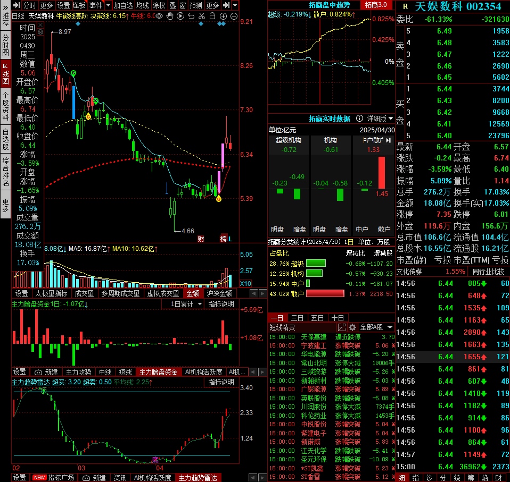Image resolution: width=510 pixels, height=482 pixels.
Task: Open the 详细版 dropdown
Action: point(380,119)
